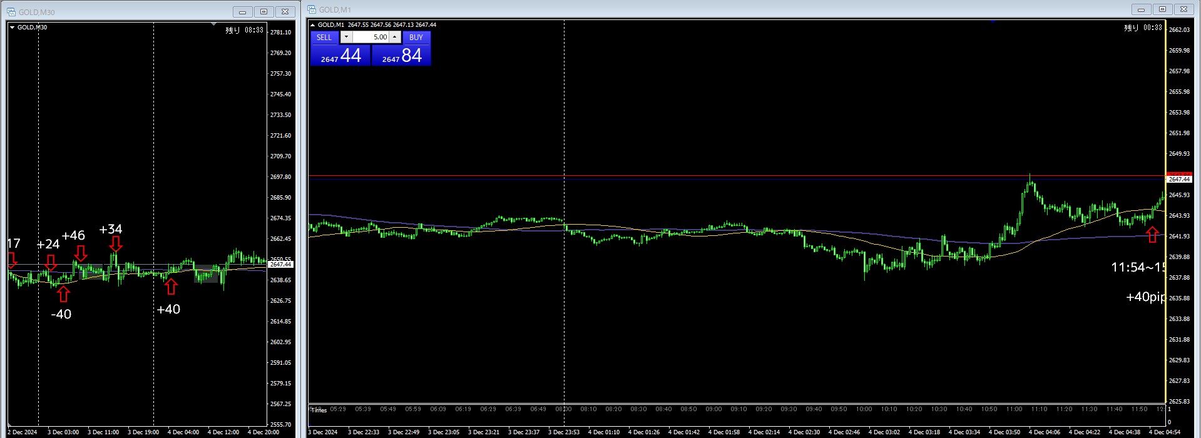Select the 11:54~ time label on M1 chart
This screenshot has height=438, width=1201.
click(x=1138, y=268)
